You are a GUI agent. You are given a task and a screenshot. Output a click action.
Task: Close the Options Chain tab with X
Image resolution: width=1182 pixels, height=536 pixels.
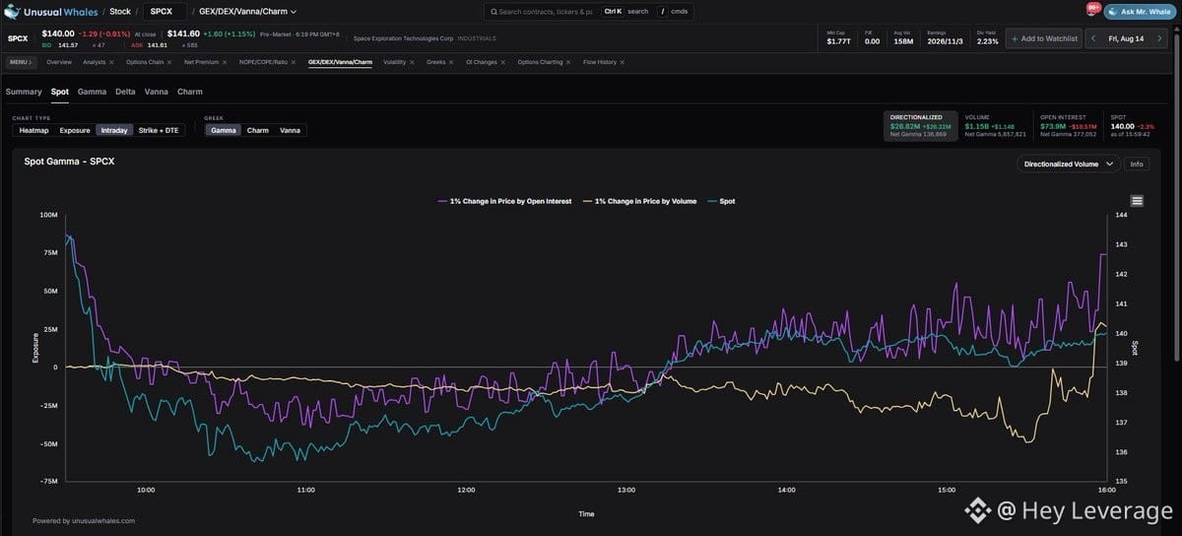tap(170, 62)
